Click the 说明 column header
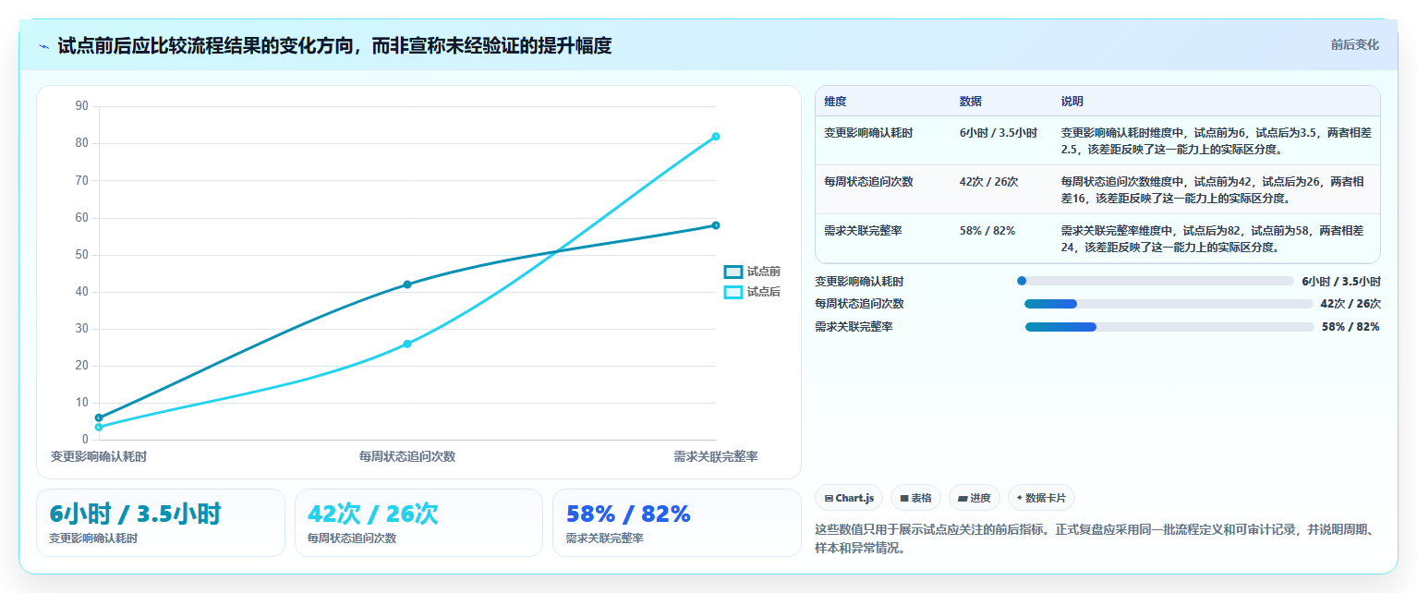Viewport: 1417px width, 593px height. coord(1072,102)
